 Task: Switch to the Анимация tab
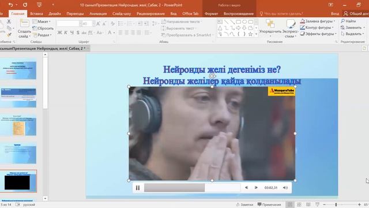click(x=98, y=14)
